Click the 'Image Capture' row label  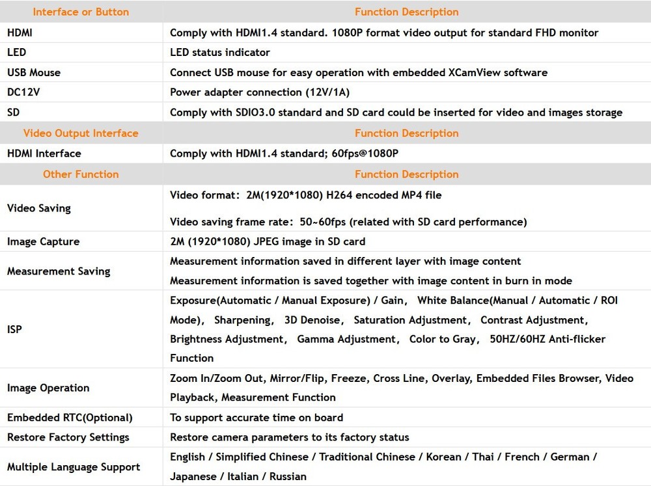pos(43,241)
